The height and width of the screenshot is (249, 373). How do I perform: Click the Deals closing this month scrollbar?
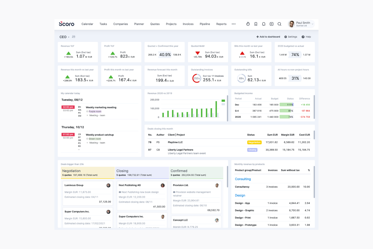314,135
